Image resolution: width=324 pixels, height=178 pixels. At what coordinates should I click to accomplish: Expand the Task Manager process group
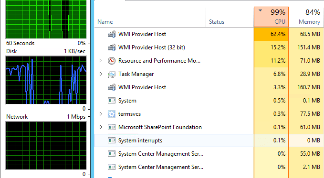click(x=101, y=74)
